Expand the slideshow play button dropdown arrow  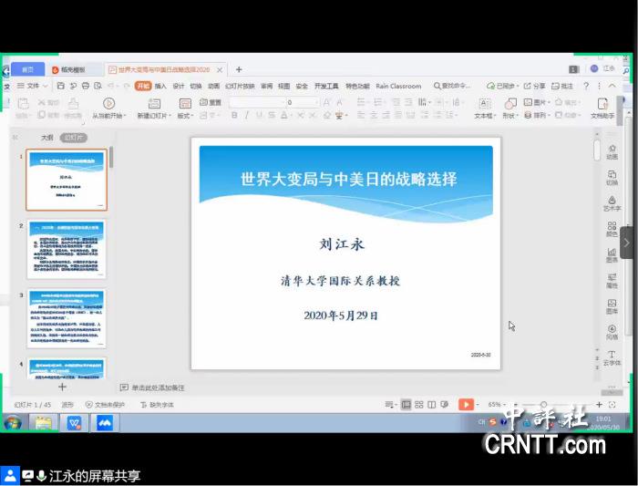point(478,404)
